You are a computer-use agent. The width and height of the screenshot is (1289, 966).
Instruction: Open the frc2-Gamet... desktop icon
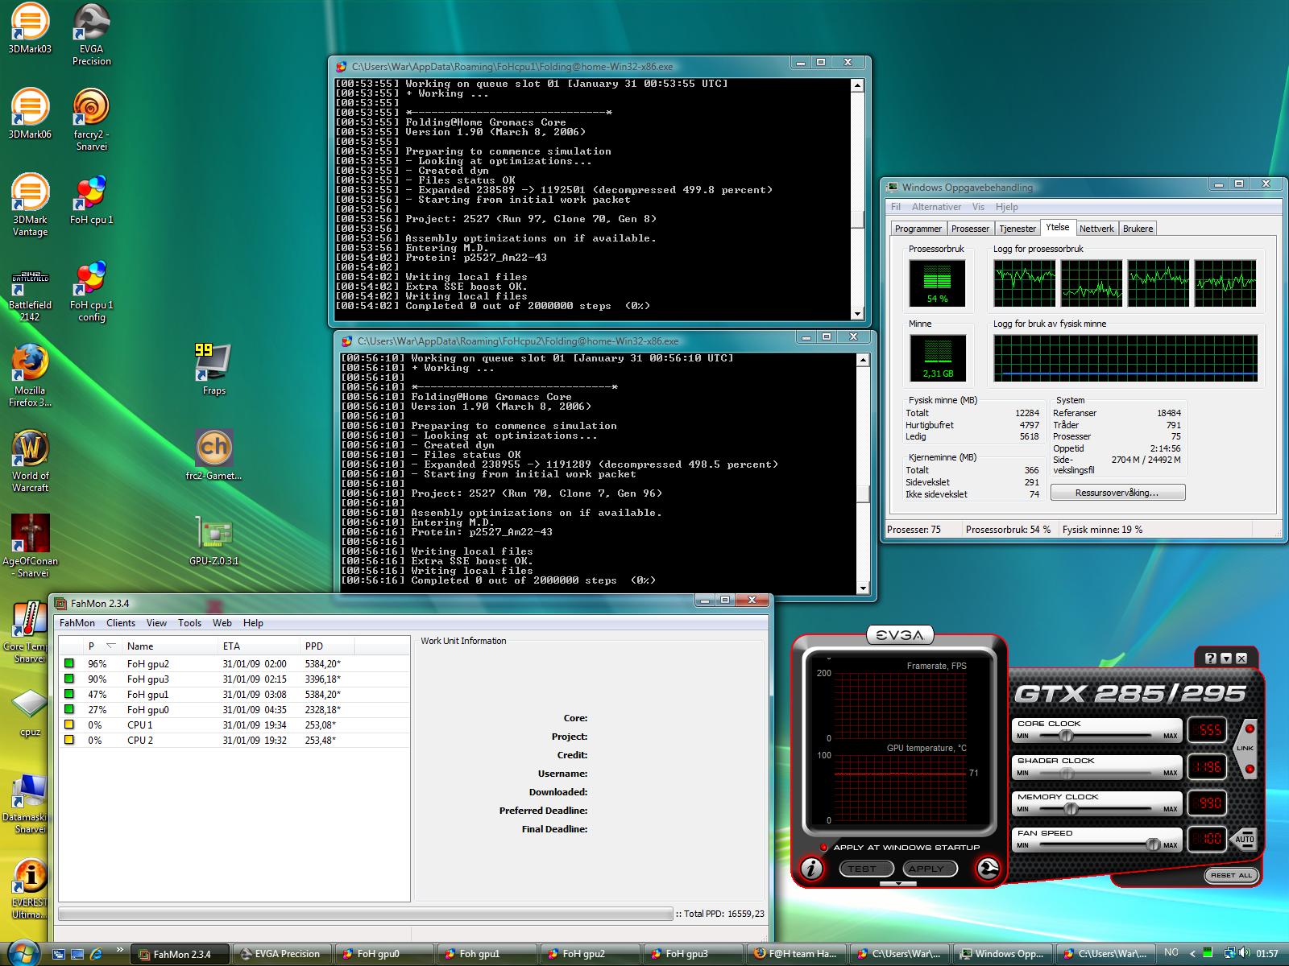pos(213,456)
